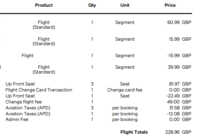Select the Flight Totals 228.96 GBP amount
The width and height of the screenshot is (199, 137).
tap(178, 132)
